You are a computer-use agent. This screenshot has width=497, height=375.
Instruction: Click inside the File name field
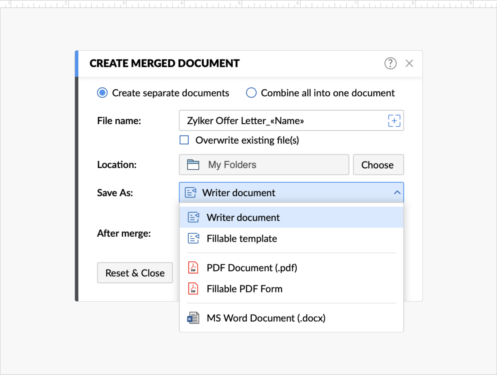[280, 121]
